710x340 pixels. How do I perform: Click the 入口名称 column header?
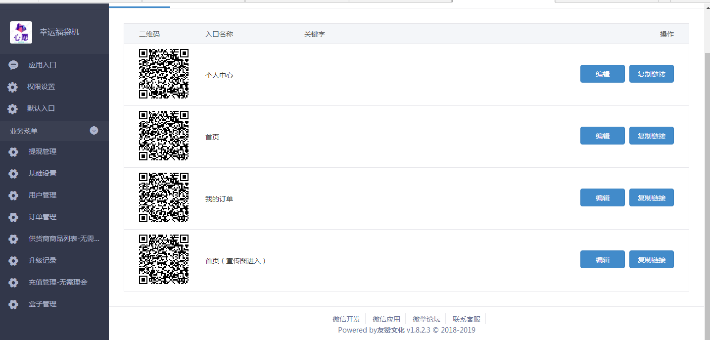point(219,34)
